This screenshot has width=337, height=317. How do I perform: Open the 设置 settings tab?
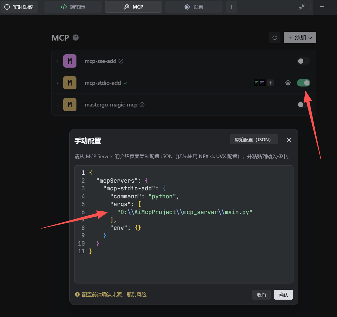(x=194, y=7)
